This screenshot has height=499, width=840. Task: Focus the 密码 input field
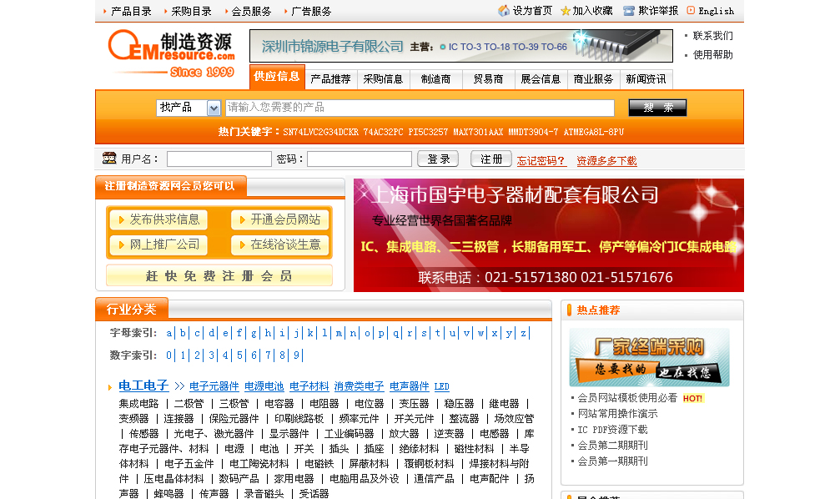359,159
